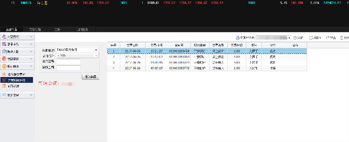Screen dimensions: 349x142
Task: Select highlighted sub-item with red shield icon
Action: click(16, 80)
